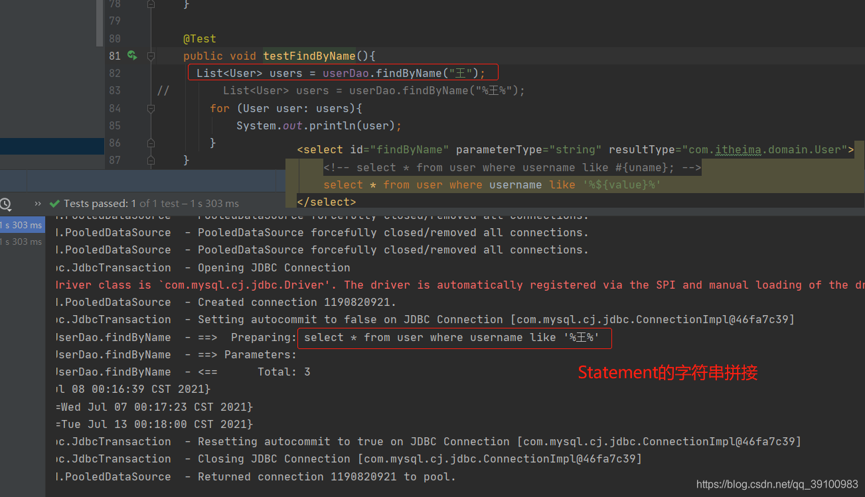Image resolution: width=865 pixels, height=497 pixels.
Task: Click the 'Returned connection 1190820921 to pool.' line
Action: point(256,476)
